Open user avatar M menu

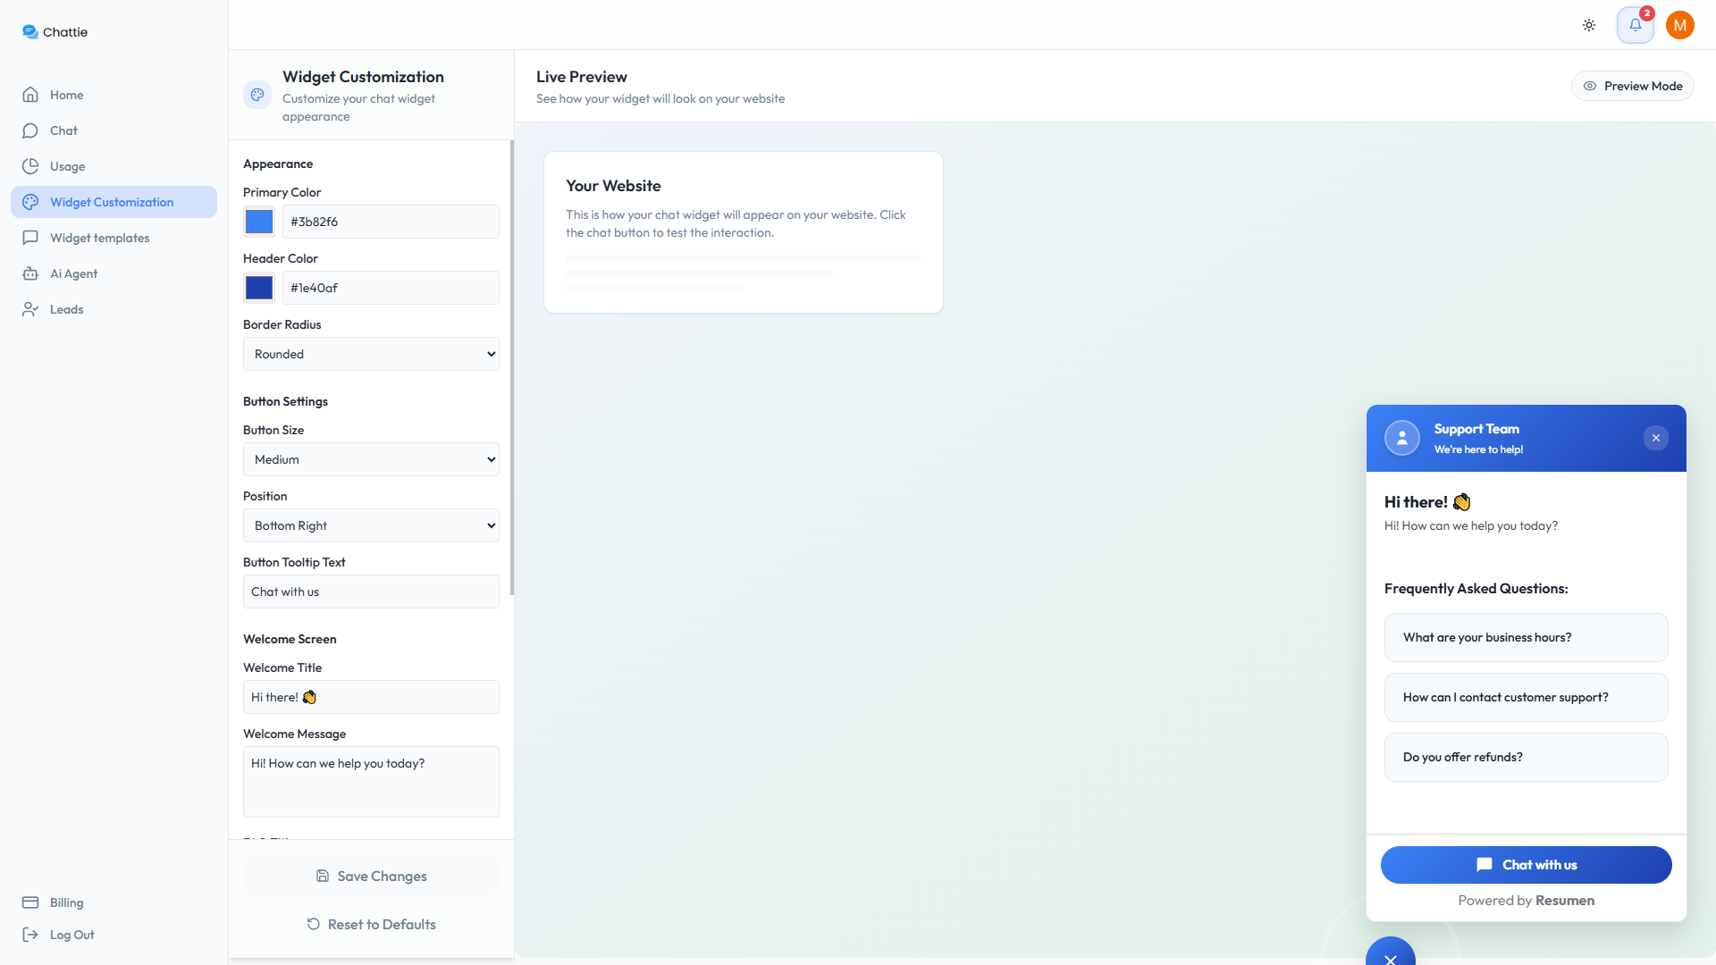tap(1680, 25)
